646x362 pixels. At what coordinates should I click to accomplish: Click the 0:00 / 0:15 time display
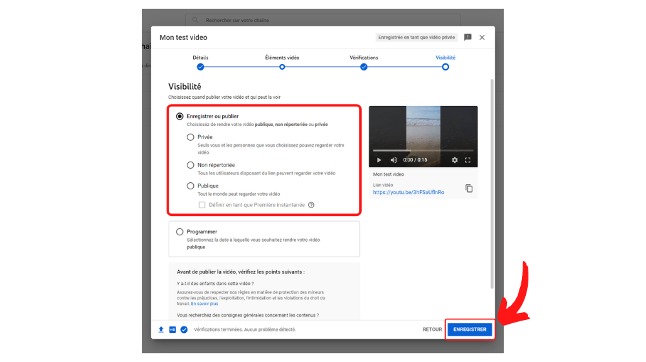[415, 160]
